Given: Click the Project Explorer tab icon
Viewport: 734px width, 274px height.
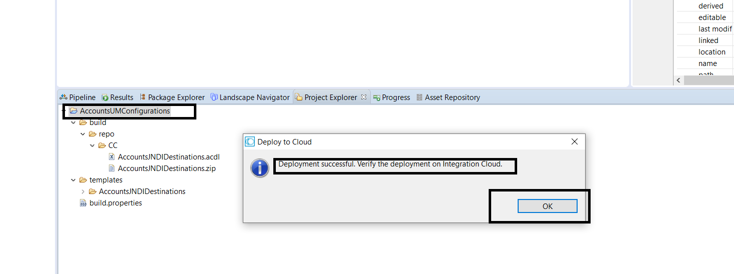Looking at the screenshot, I should pos(298,97).
